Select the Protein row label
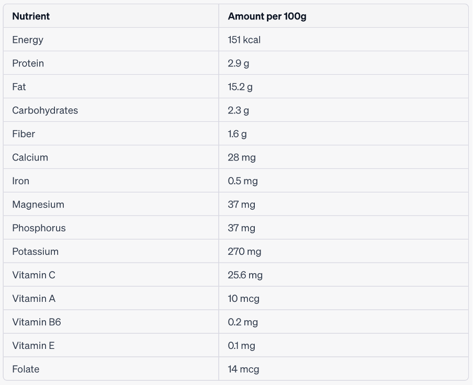473x385 pixels. pos(28,63)
